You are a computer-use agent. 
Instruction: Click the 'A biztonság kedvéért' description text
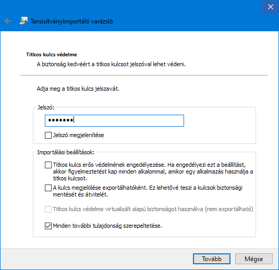tap(111, 64)
